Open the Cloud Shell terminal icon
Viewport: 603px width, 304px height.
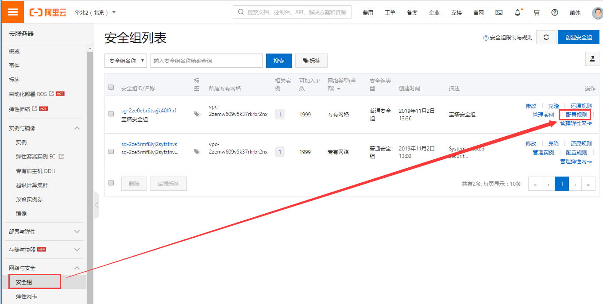pos(499,12)
